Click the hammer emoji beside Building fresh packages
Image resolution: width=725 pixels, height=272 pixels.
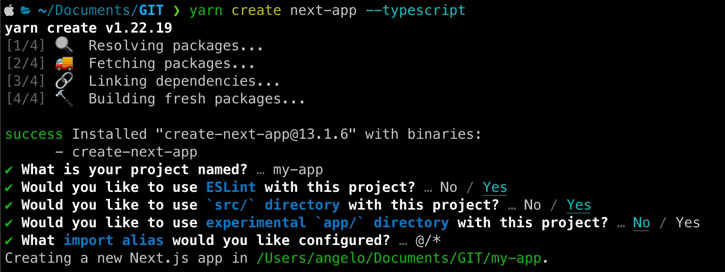64,98
